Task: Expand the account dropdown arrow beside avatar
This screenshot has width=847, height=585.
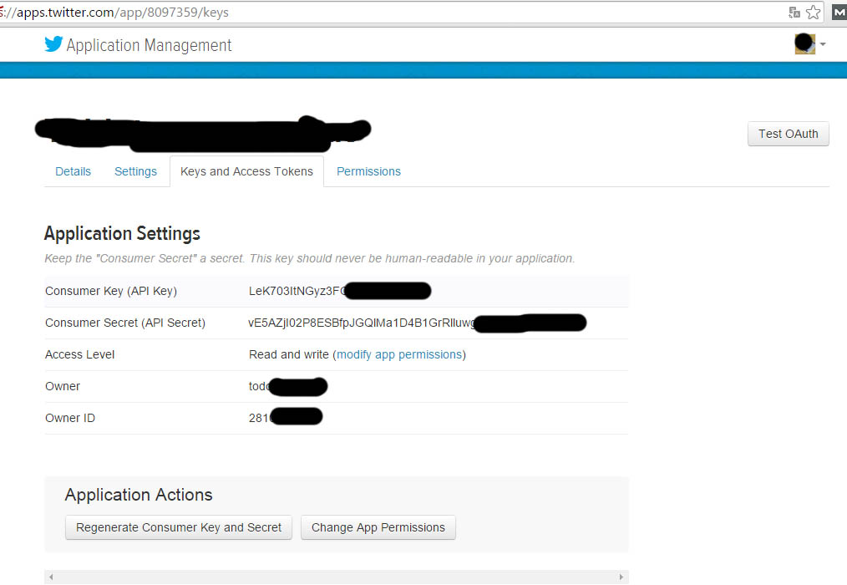Action: coord(823,45)
